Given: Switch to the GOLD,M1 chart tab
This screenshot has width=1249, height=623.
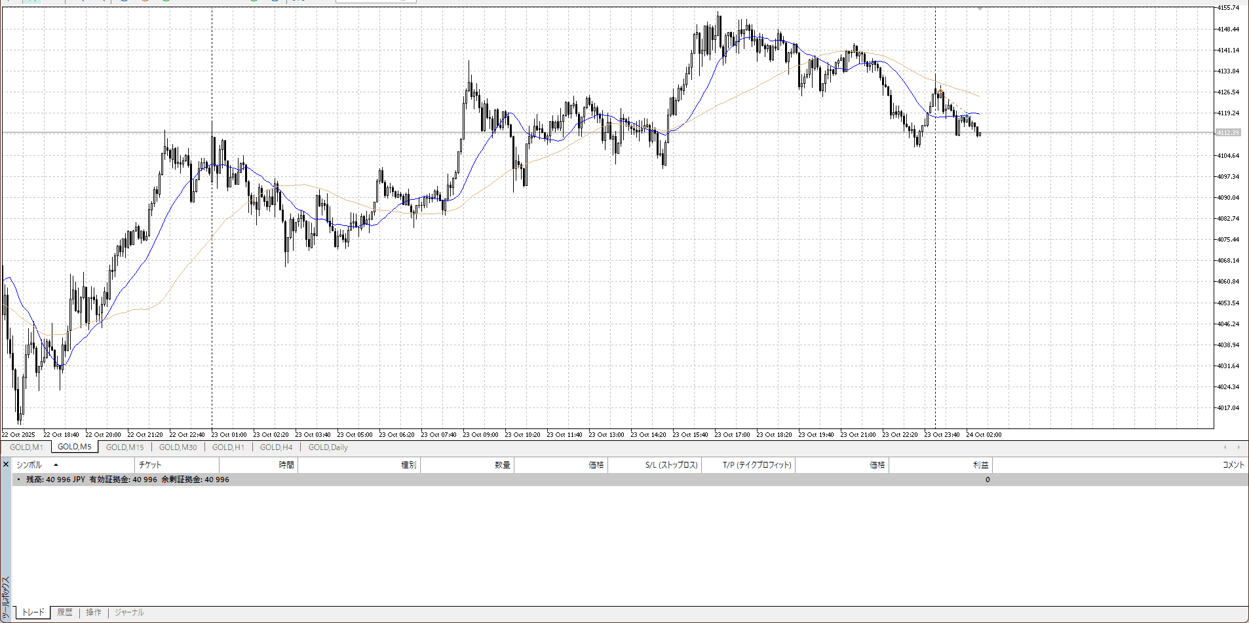Looking at the screenshot, I should pos(26,447).
